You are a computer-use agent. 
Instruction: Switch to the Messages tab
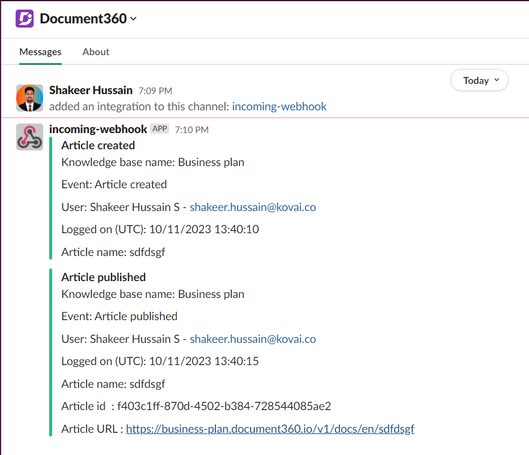[x=40, y=52]
